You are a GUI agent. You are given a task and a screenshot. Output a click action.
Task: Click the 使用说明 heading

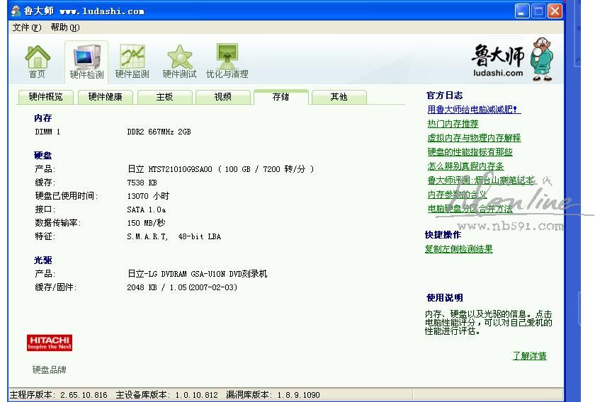[x=444, y=298]
